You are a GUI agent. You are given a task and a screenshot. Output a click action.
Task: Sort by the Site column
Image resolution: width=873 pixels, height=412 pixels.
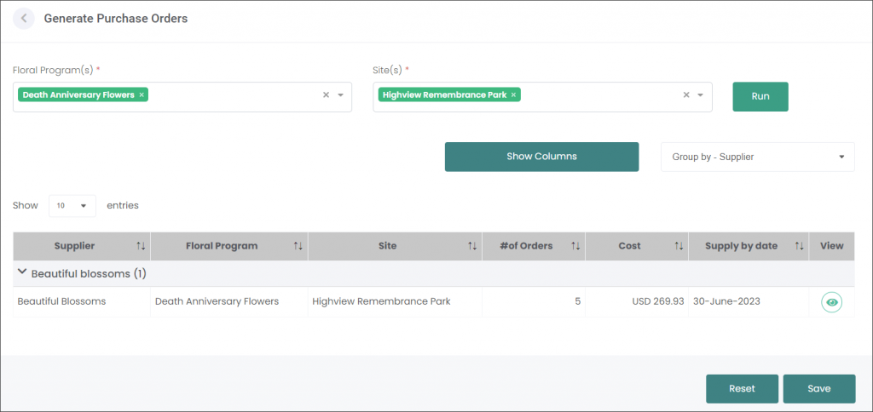[472, 246]
